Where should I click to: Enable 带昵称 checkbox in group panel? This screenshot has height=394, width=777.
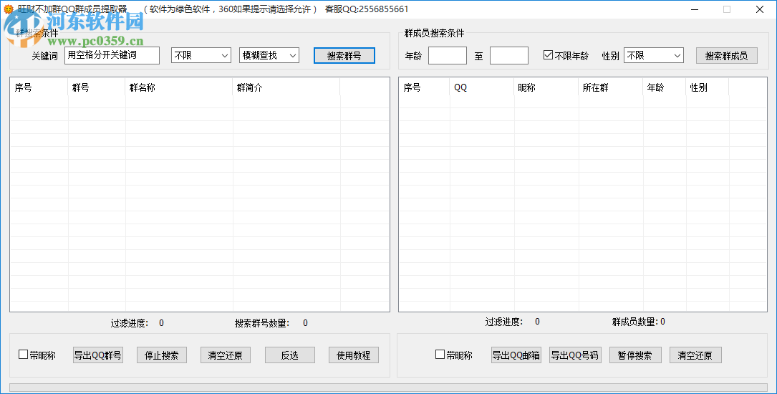[x=24, y=355]
